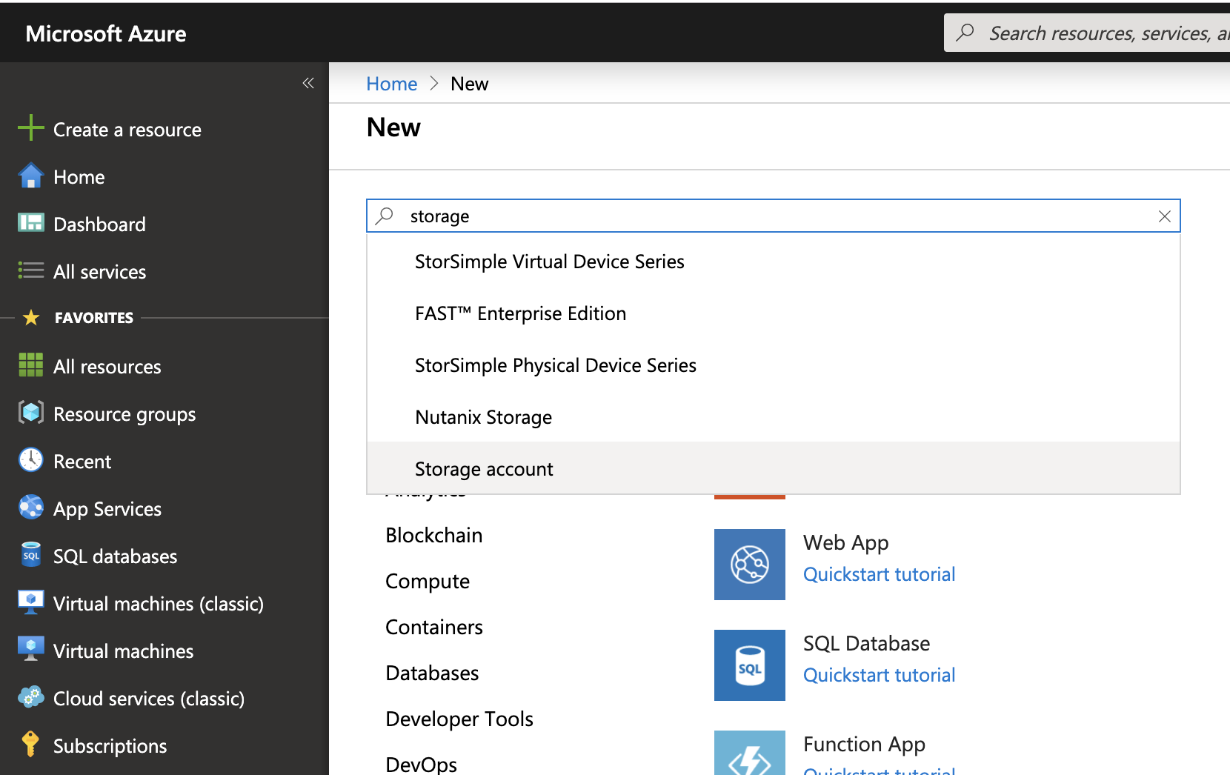Click the Function App heading

[864, 744]
